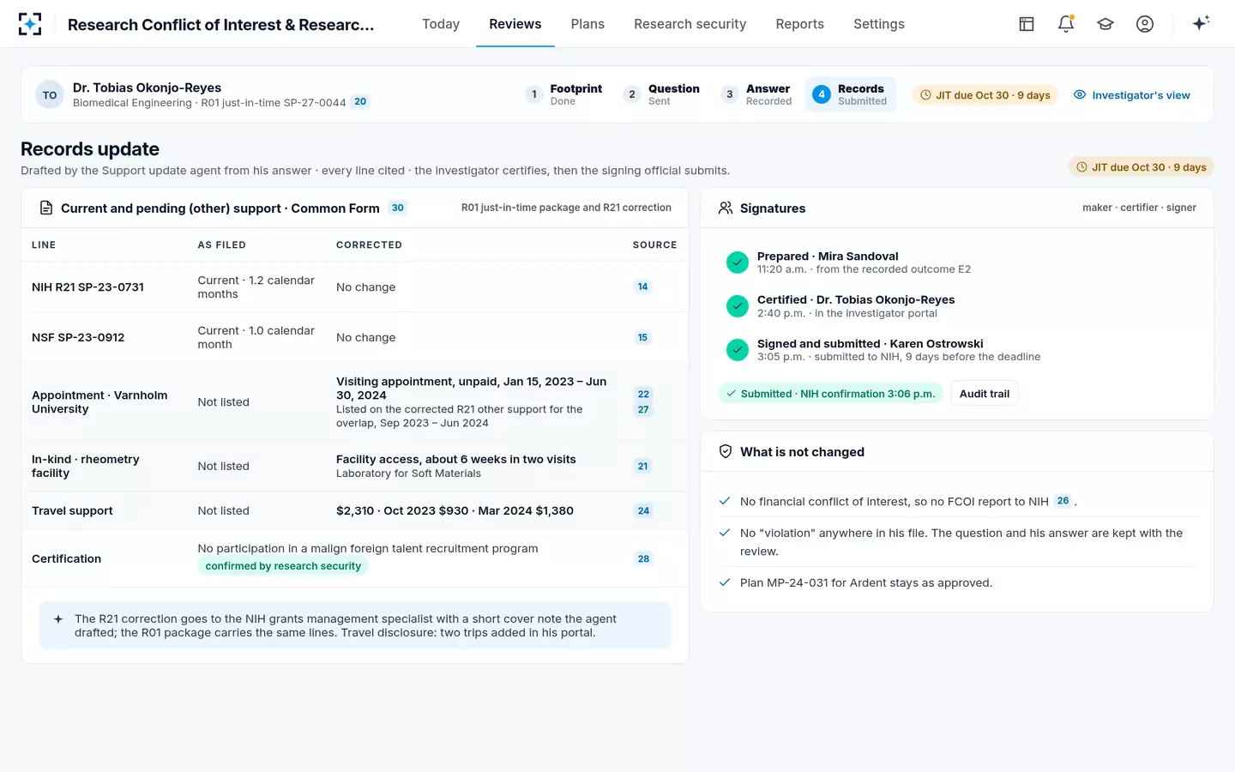
Task: Click the TO avatar for Dr. Okonjo-Reyes
Action: click(x=50, y=95)
